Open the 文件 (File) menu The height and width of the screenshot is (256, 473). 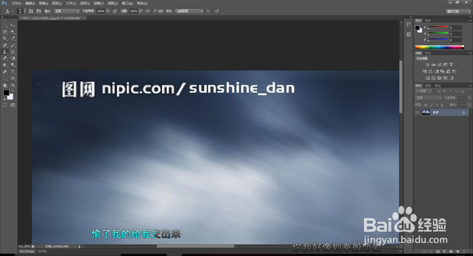[16, 3]
